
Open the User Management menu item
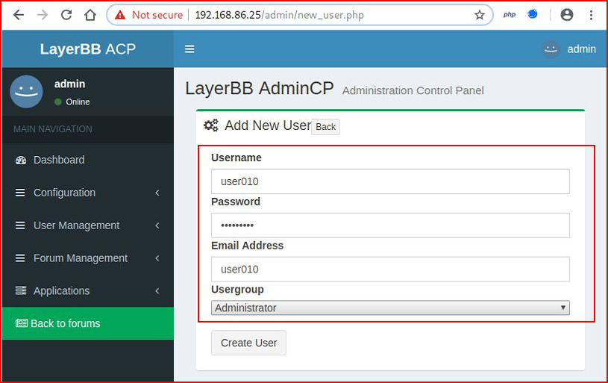[88, 225]
